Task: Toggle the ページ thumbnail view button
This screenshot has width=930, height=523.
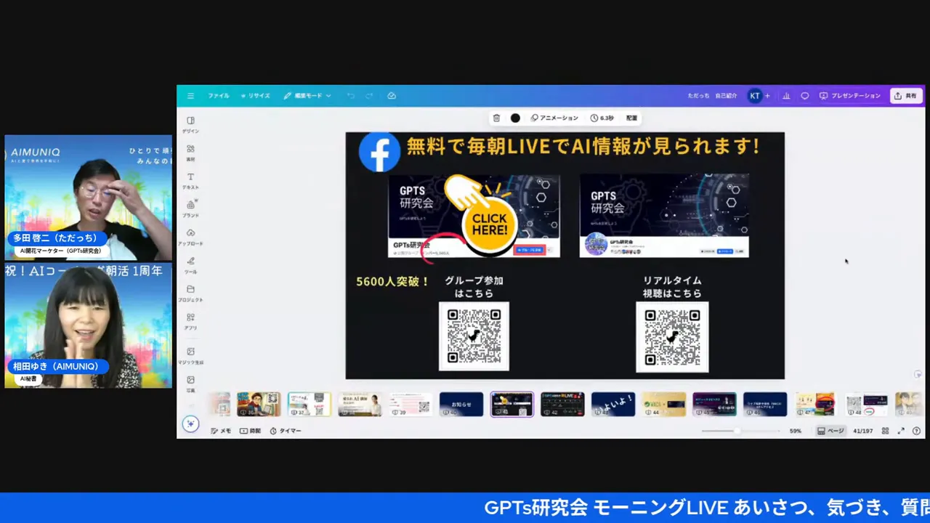Action: click(x=830, y=431)
